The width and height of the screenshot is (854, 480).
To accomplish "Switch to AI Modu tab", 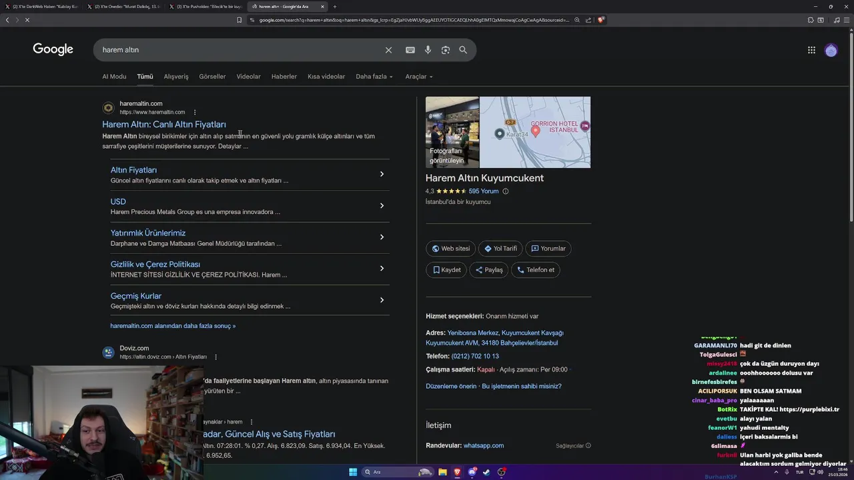I will (x=114, y=77).
